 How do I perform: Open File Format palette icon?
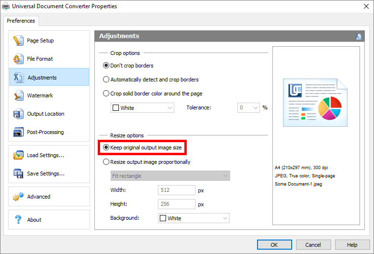coord(18,59)
